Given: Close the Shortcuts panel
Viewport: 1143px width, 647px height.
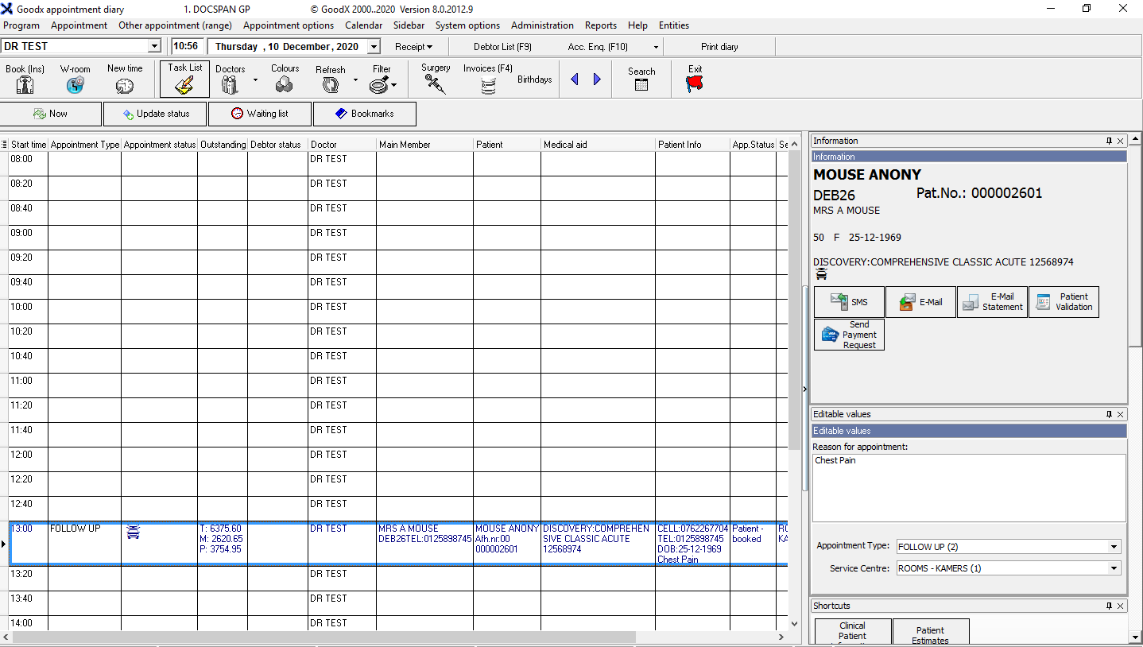Looking at the screenshot, I should pyautogui.click(x=1121, y=606).
